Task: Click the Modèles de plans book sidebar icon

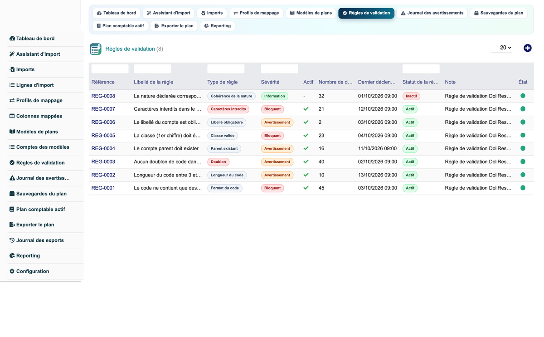Action: pos(12,132)
